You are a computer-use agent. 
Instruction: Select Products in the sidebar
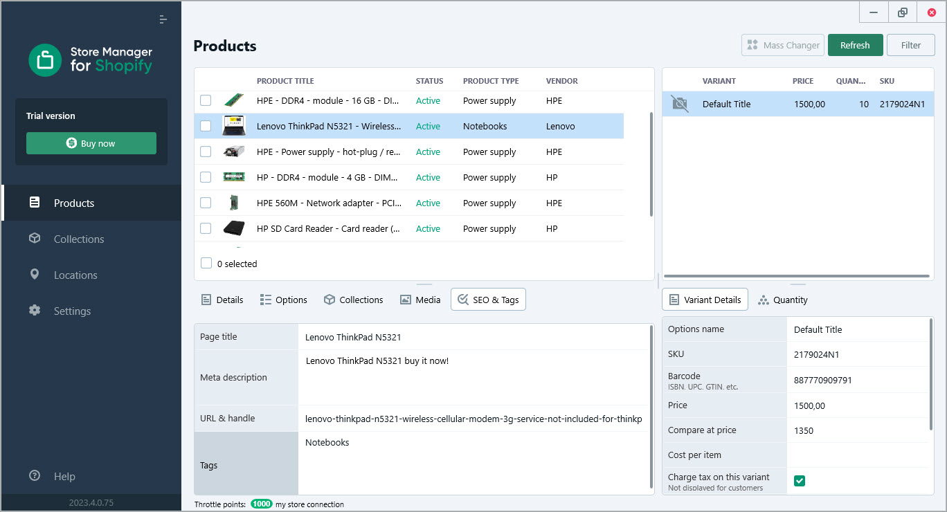pyautogui.click(x=91, y=203)
